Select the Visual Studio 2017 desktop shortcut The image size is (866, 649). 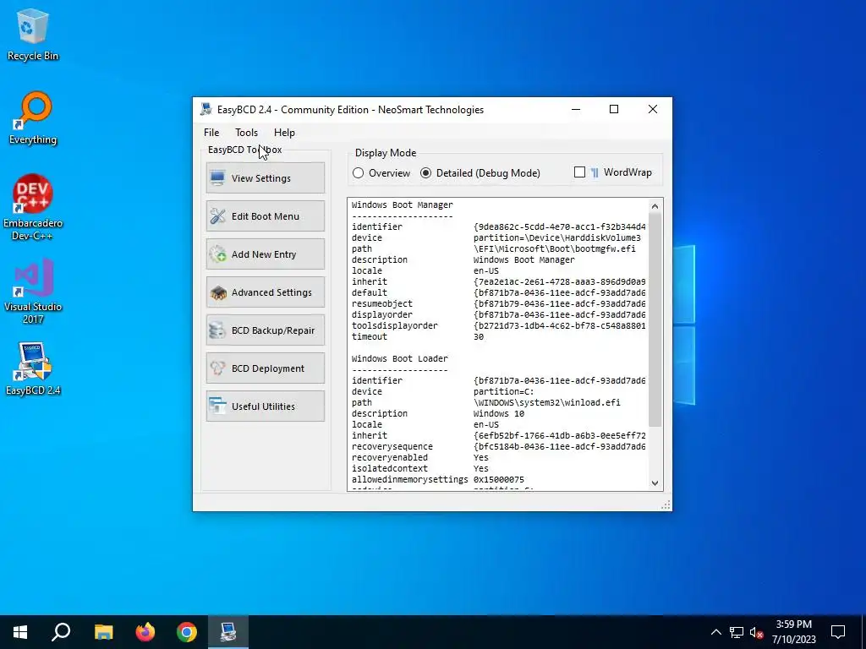[x=33, y=292]
